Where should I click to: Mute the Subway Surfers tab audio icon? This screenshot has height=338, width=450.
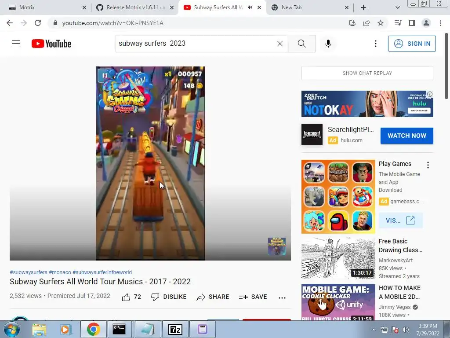point(250,7)
